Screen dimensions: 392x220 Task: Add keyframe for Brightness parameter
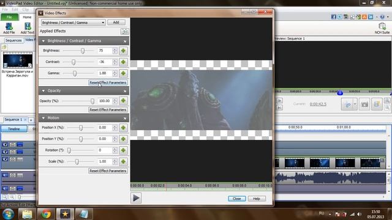tap(123, 51)
